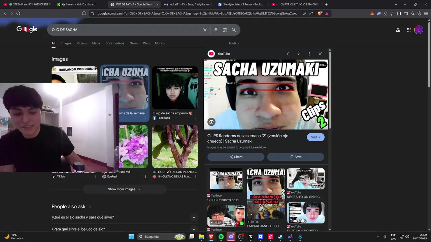The width and height of the screenshot is (431, 242).
Task: Open Brave Shields lion icon in address bar
Action: 320,13
